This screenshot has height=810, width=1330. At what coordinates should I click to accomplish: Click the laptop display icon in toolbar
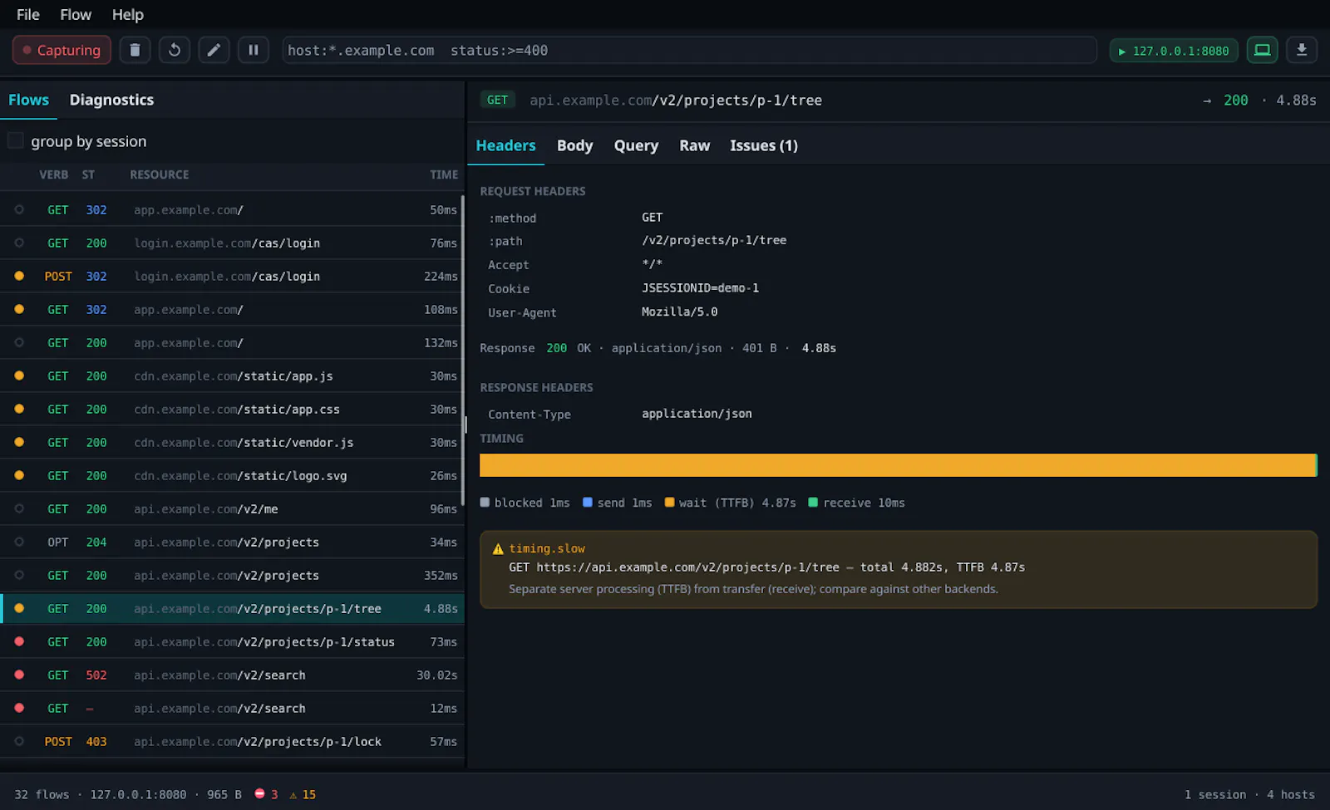[x=1262, y=50]
